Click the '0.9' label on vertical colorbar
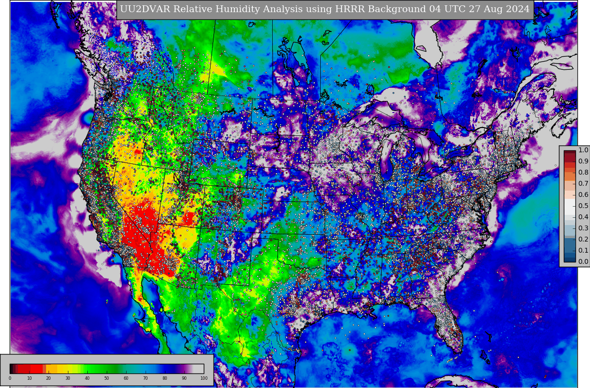This screenshot has width=590, height=388. tap(583, 161)
